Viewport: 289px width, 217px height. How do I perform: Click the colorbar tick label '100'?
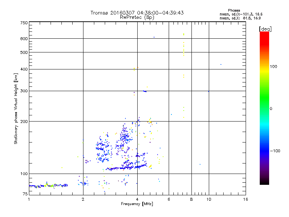pyautogui.click(x=273, y=67)
